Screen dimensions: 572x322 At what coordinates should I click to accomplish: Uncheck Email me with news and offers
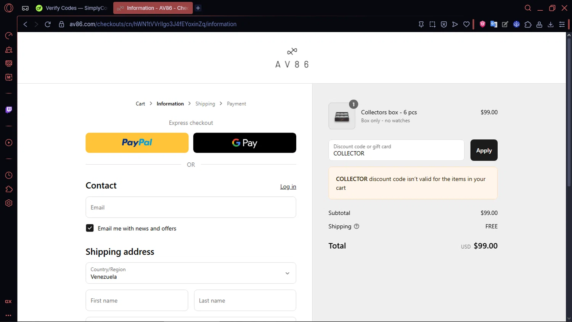pos(90,228)
